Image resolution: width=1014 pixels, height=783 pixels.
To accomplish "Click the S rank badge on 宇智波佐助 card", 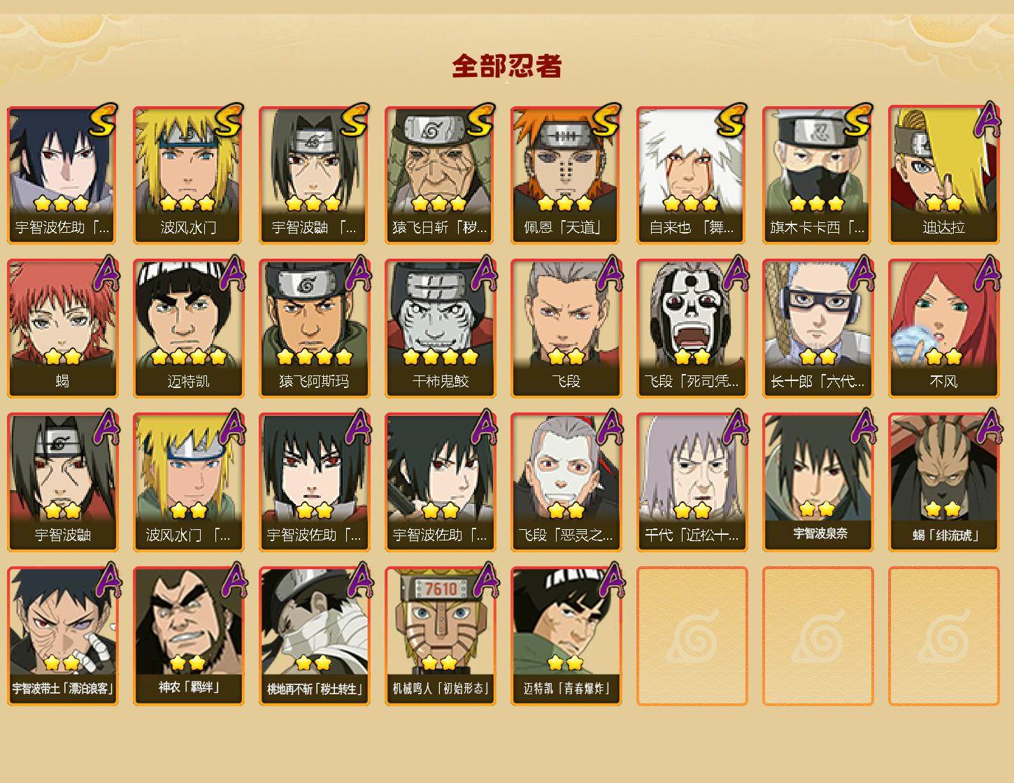I will 103,122.
